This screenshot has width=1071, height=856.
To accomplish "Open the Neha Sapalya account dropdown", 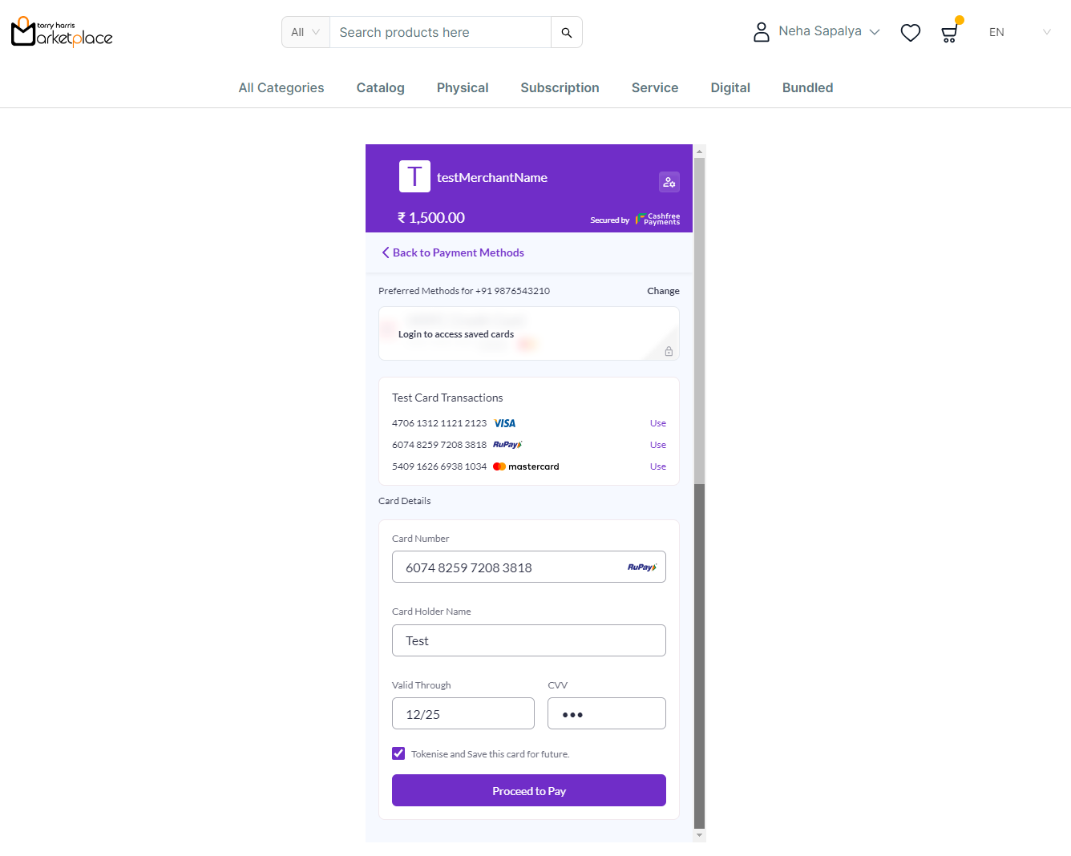I will pos(829,31).
